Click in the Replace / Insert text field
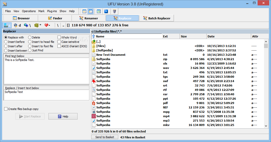 click(x=46, y=95)
